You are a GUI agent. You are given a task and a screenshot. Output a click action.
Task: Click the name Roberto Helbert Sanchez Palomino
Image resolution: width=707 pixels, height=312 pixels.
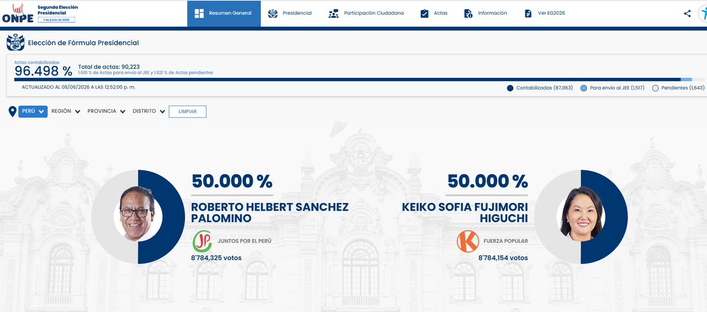(x=270, y=212)
